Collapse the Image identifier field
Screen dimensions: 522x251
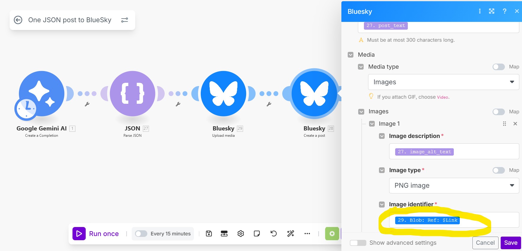pyautogui.click(x=382, y=205)
